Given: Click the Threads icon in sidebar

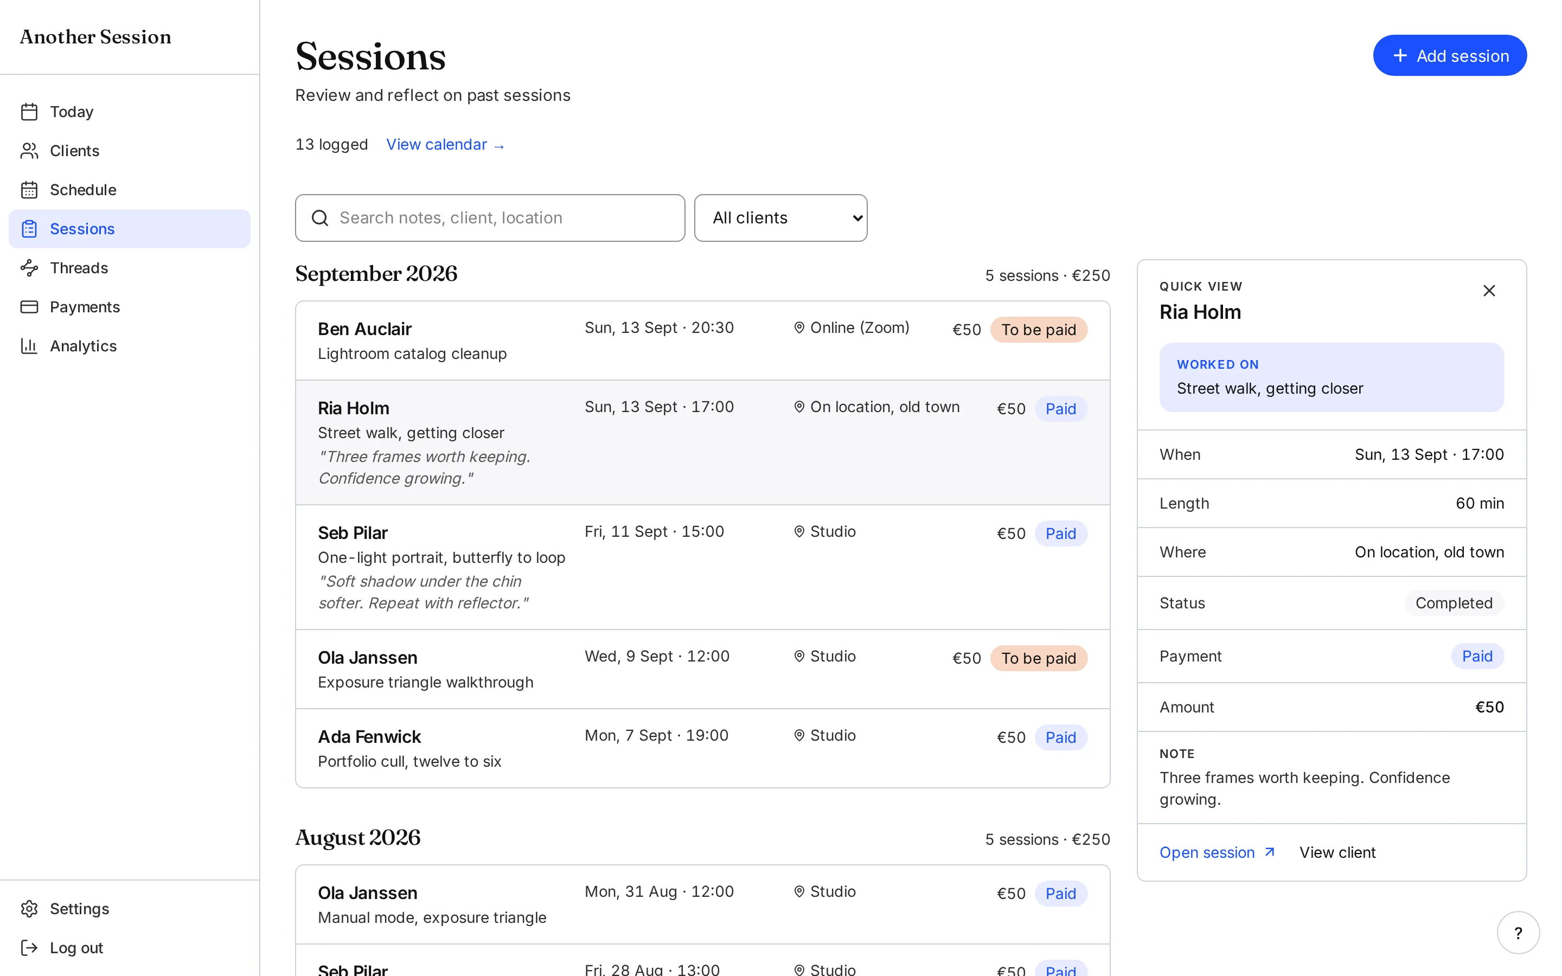Looking at the screenshot, I should coord(29,268).
